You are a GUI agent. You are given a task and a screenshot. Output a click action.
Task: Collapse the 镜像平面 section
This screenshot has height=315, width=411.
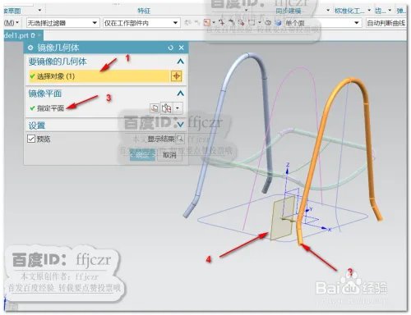(180, 94)
